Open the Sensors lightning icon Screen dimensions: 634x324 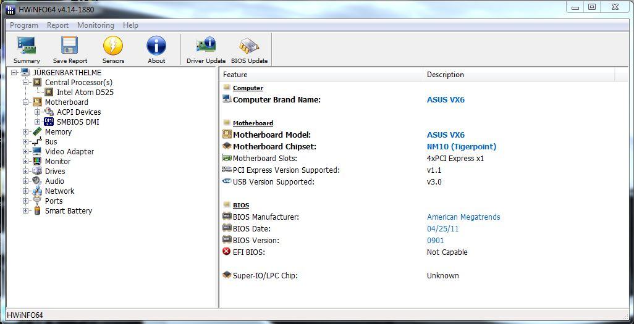tap(113, 45)
